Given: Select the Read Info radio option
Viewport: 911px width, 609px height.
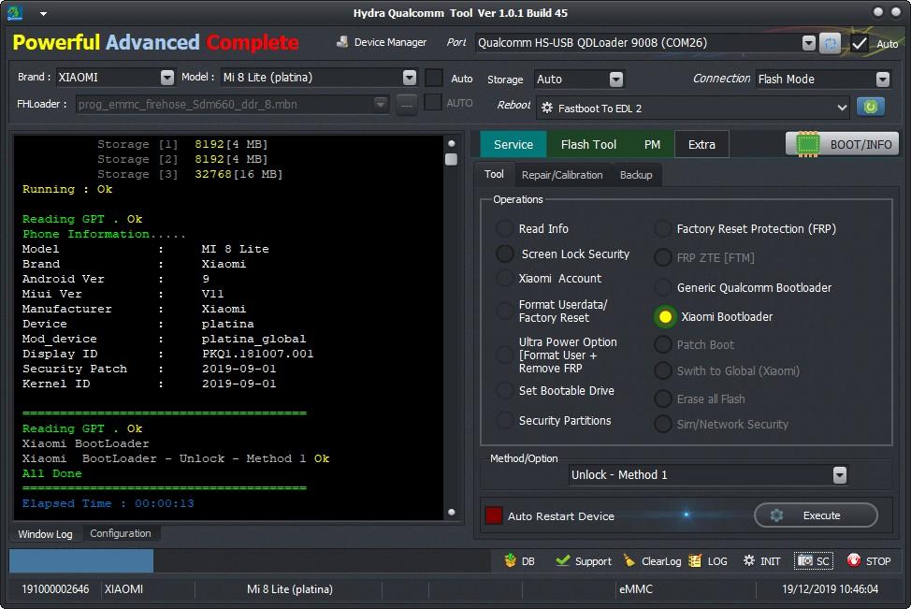Looking at the screenshot, I should pyautogui.click(x=504, y=228).
